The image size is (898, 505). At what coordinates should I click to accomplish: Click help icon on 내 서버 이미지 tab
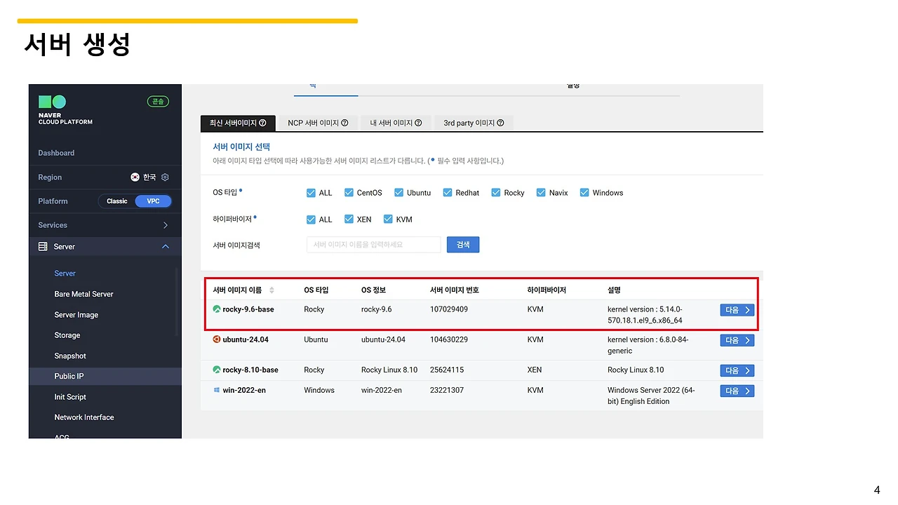[418, 123]
